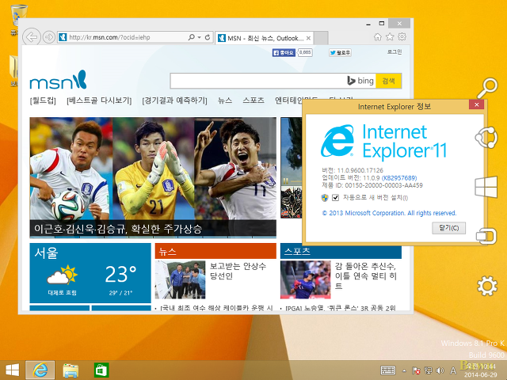Open the 뉴스 navigation item
The height and width of the screenshot is (380, 507).
[x=225, y=101]
